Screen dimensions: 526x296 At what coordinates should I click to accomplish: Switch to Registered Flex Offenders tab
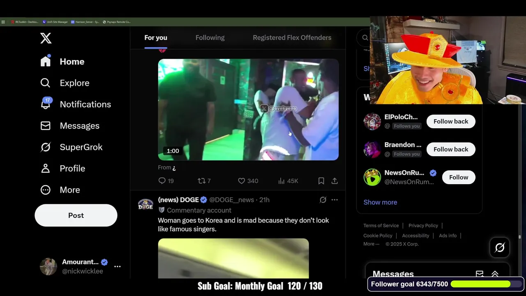point(292,37)
